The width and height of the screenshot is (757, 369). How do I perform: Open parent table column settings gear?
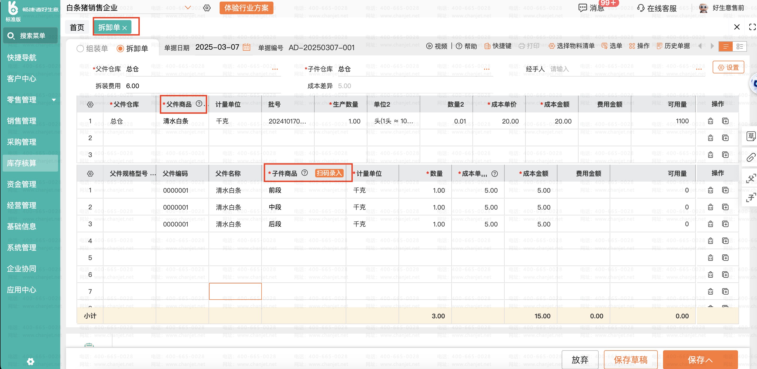[x=90, y=104]
